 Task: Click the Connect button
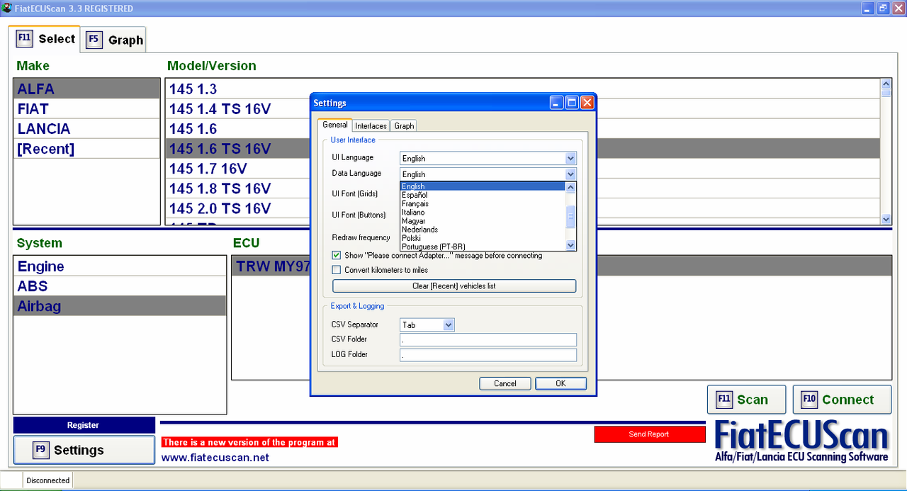click(842, 400)
